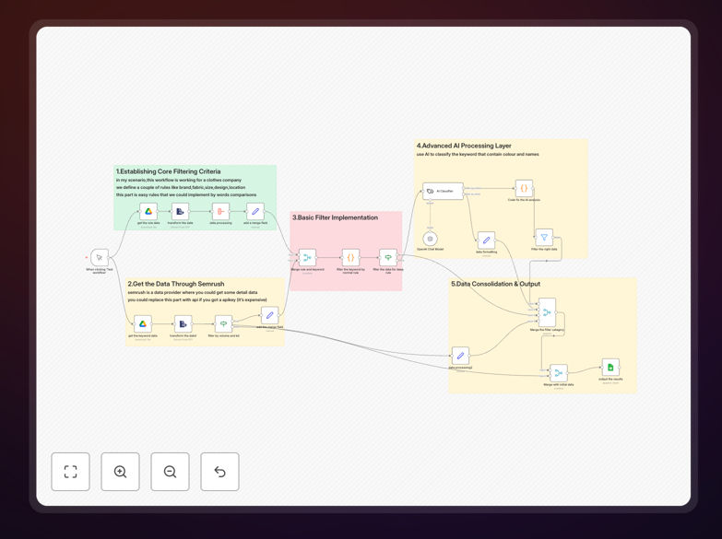
Task: Open the Google Drive node in section 1
Action: pos(148,212)
